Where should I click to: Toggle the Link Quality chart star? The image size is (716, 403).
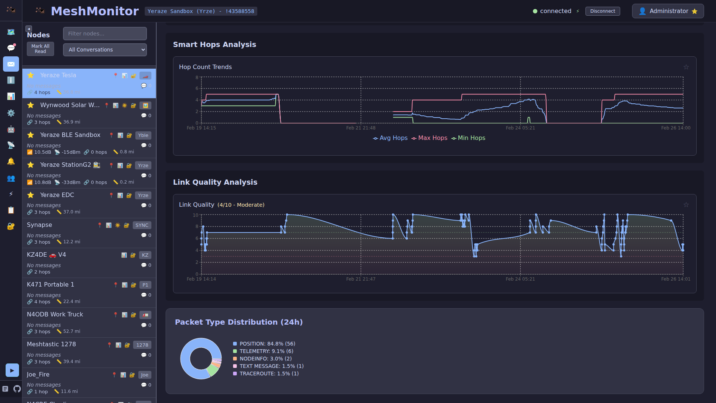[x=686, y=205]
